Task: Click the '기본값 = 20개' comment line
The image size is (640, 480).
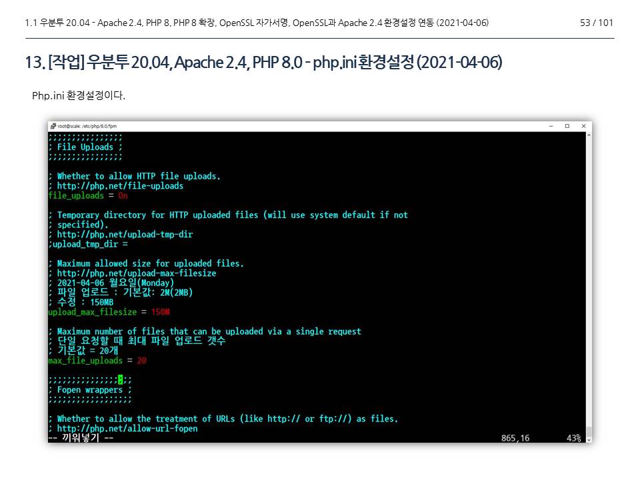Action: 83,351
